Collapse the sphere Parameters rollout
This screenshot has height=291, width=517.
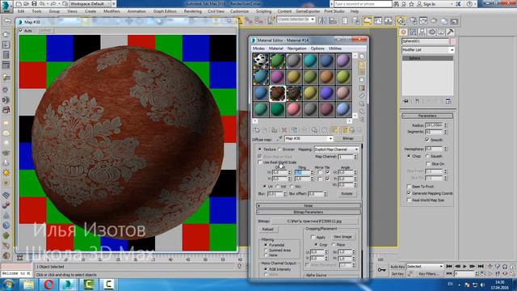click(x=427, y=116)
